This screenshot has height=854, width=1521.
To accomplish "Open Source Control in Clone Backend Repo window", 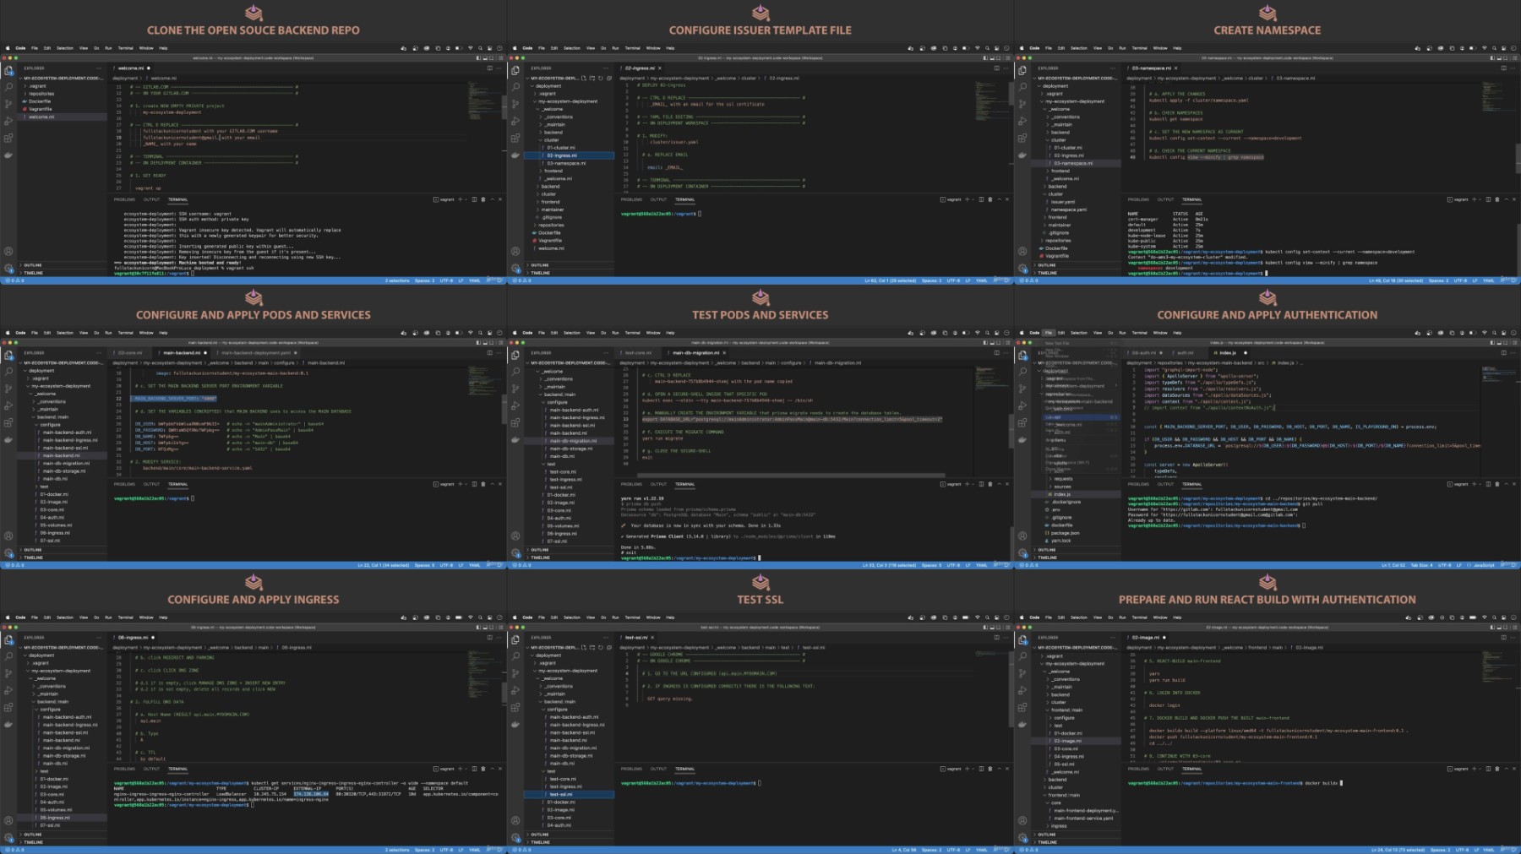I will [x=8, y=104].
